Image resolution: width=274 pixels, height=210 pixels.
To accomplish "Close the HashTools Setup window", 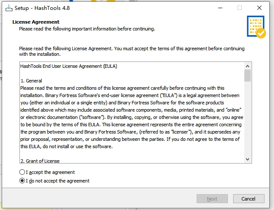I will (x=259, y=8).
